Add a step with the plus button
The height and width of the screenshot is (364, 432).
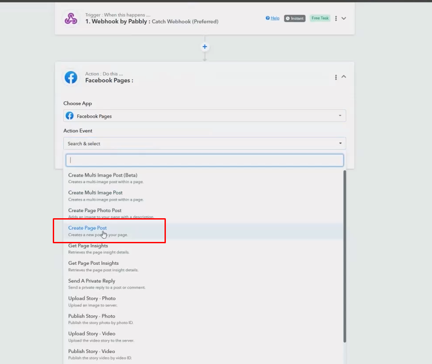[205, 47]
